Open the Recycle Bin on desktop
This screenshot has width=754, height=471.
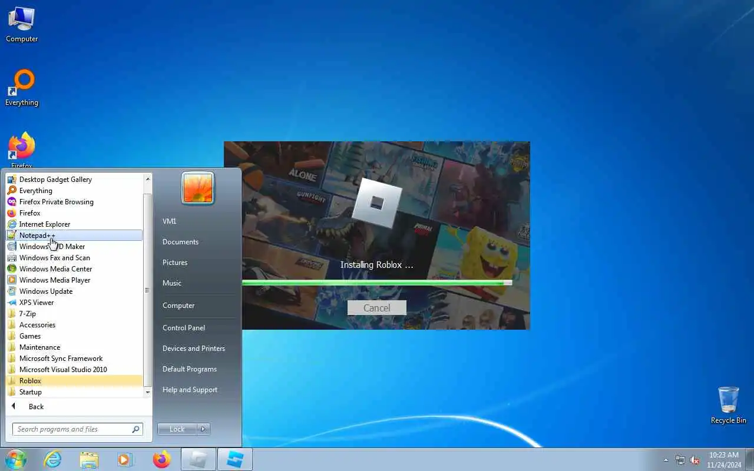pyautogui.click(x=728, y=405)
